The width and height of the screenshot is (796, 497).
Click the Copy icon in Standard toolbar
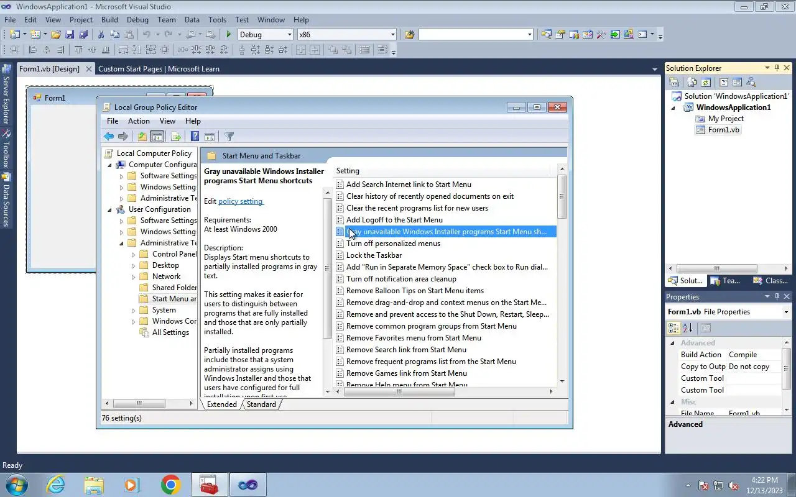pos(114,35)
